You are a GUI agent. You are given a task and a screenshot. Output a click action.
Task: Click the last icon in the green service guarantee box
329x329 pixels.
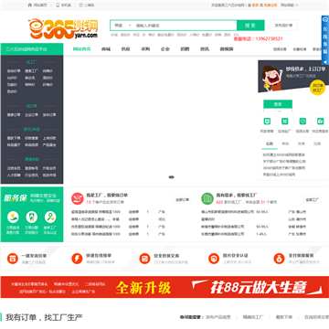point(50,218)
